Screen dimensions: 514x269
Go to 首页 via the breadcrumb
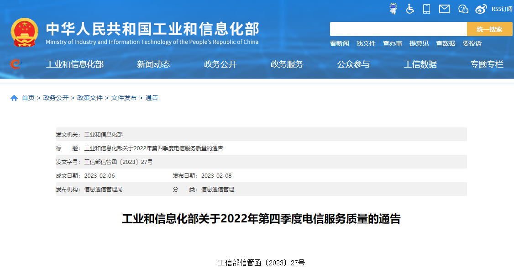tap(28, 98)
